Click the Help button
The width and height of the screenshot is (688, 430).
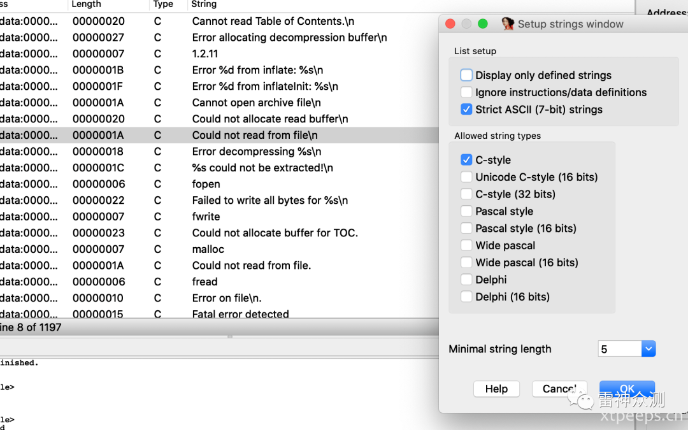496,389
